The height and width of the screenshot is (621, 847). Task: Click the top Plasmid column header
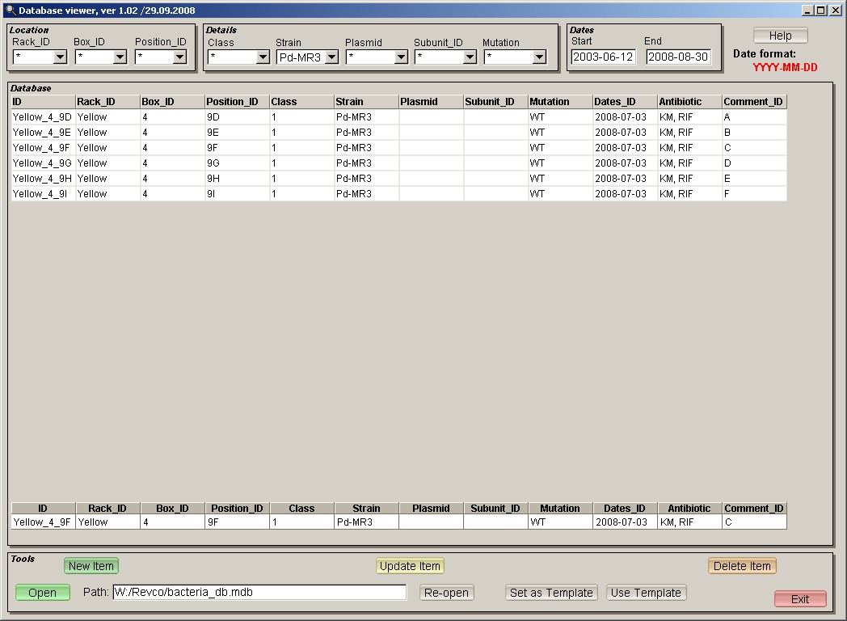[431, 102]
